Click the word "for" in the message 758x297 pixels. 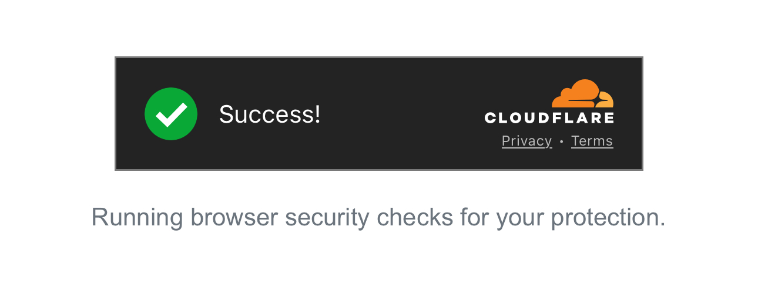474,217
